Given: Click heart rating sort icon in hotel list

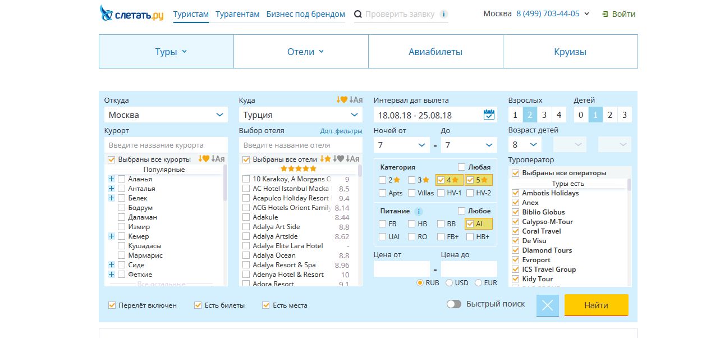Looking at the screenshot, I should coord(338,159).
